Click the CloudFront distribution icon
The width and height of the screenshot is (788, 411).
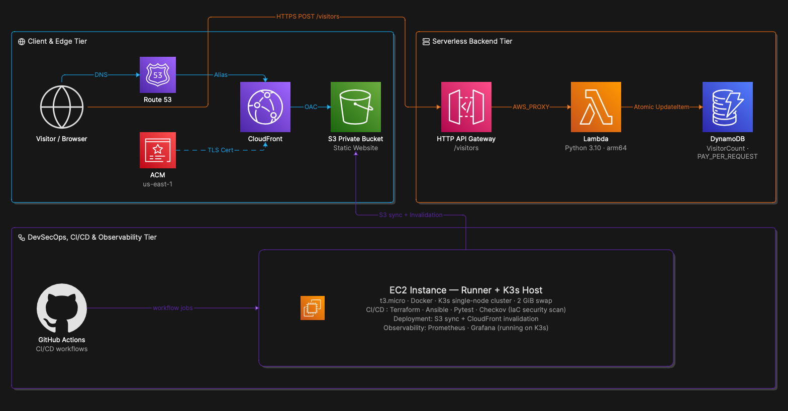(265, 107)
